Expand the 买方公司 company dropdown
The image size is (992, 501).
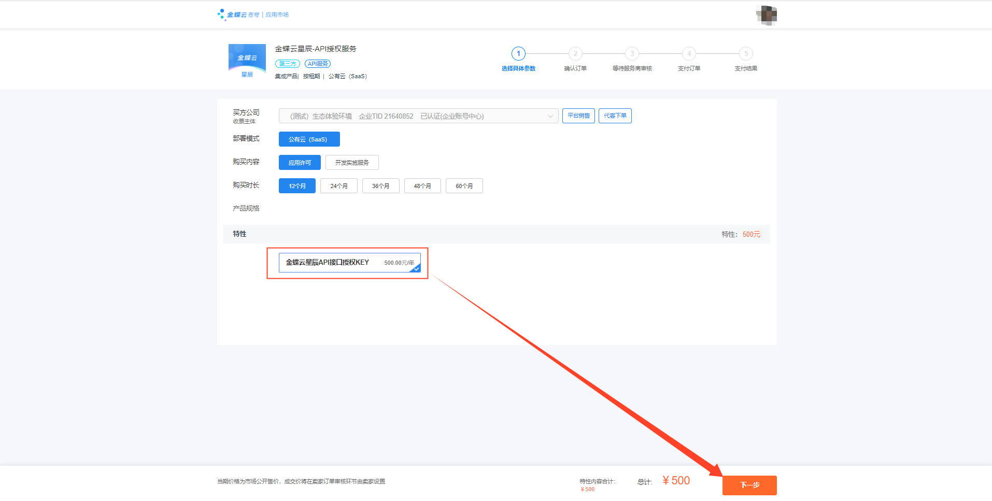(418, 116)
